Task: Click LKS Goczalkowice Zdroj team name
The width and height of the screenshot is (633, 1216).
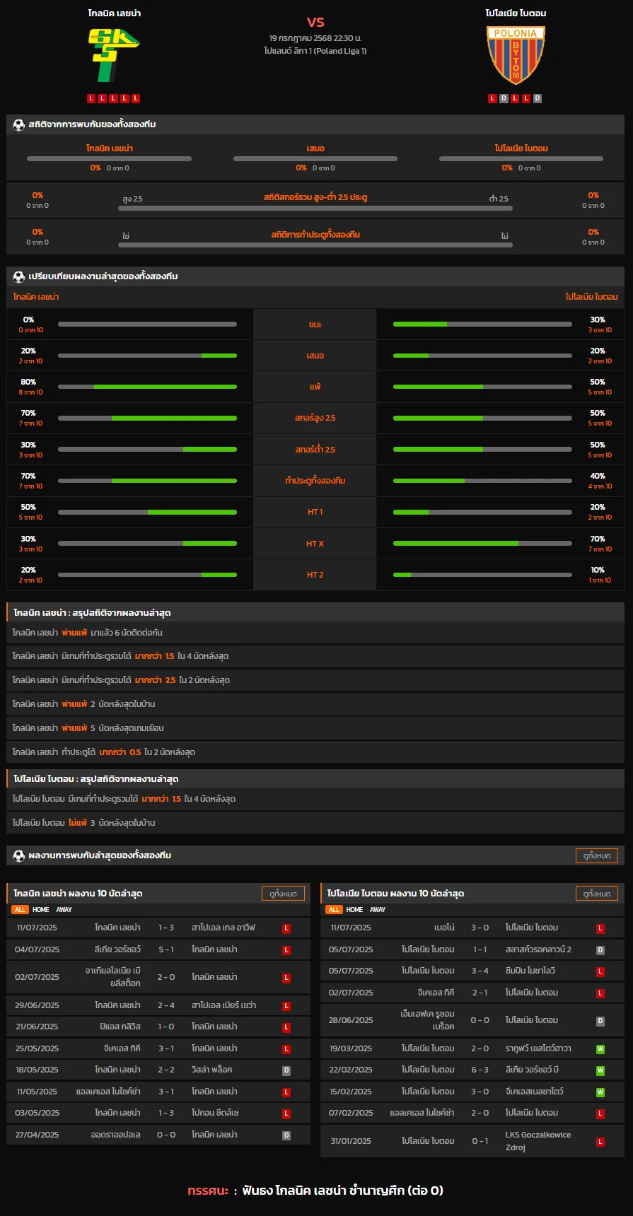Action: click(538, 1141)
